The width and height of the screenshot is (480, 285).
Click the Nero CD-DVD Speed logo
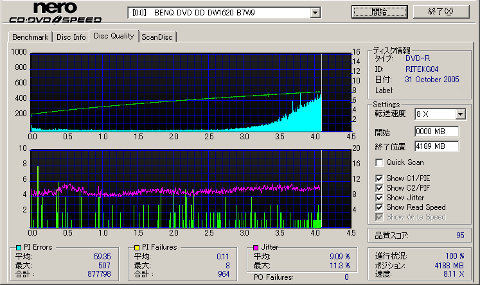(x=55, y=13)
